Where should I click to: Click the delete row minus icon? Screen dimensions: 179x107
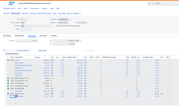[x=11, y=50]
